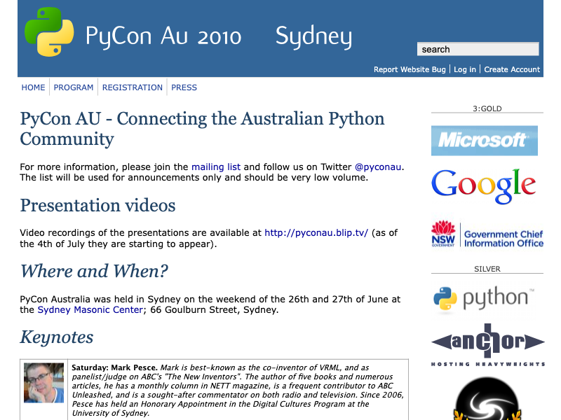Go to the HOME menu item
561x420 pixels.
(33, 87)
